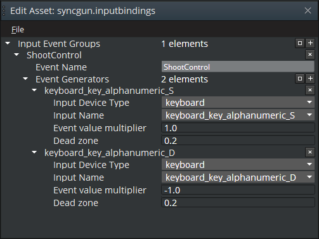
Task: Remove the keyboard_key_alphanumeric_S generator
Action: pos(310,90)
